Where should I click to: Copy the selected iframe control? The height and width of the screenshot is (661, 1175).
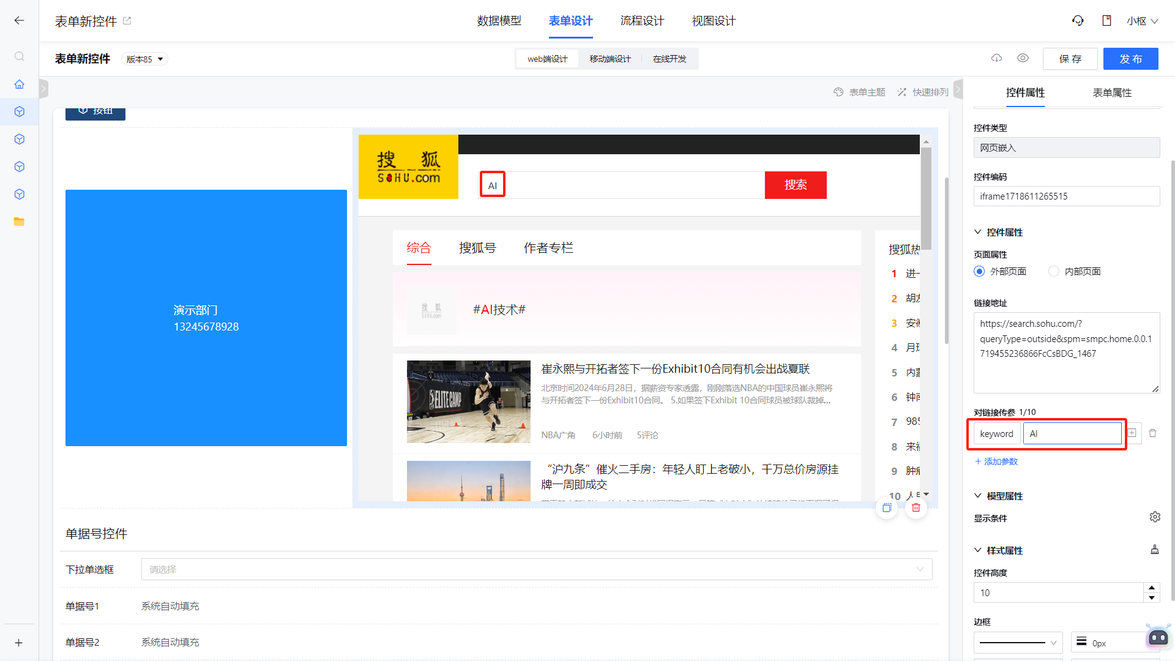coord(887,507)
